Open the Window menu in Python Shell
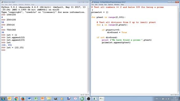The image size is (180, 101). [27, 4]
